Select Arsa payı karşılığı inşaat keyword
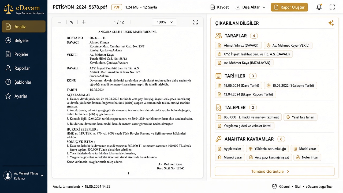This screenshot has height=193, width=343. click(x=269, y=157)
